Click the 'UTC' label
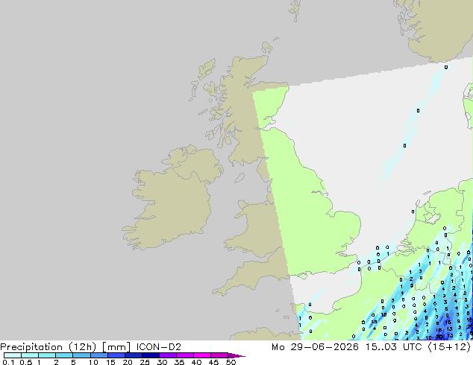473x365 pixels. (413, 347)
